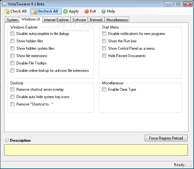Click the Uncheck All box icon
The image size is (194, 169).
(x=34, y=11)
